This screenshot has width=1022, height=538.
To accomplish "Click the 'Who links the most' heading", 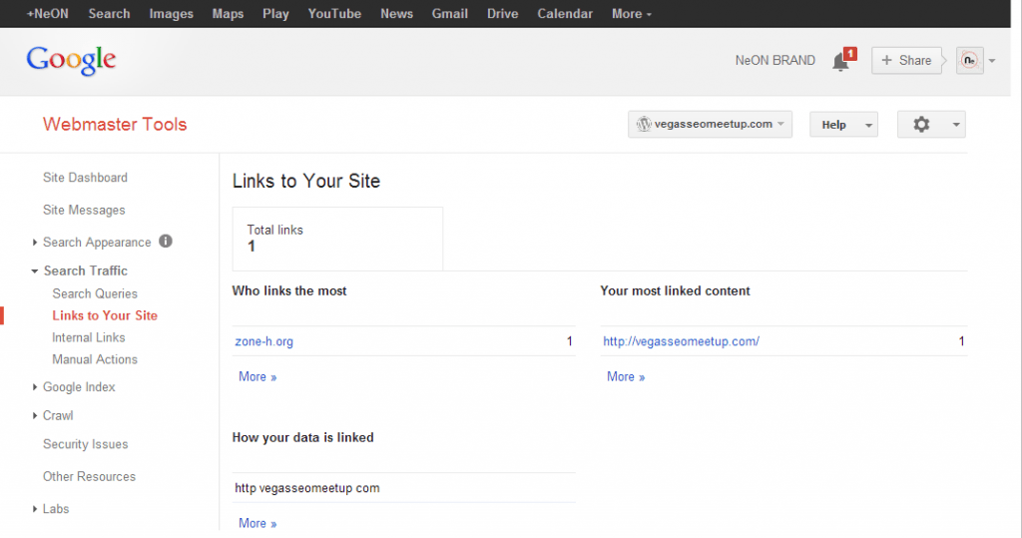I will click(289, 290).
